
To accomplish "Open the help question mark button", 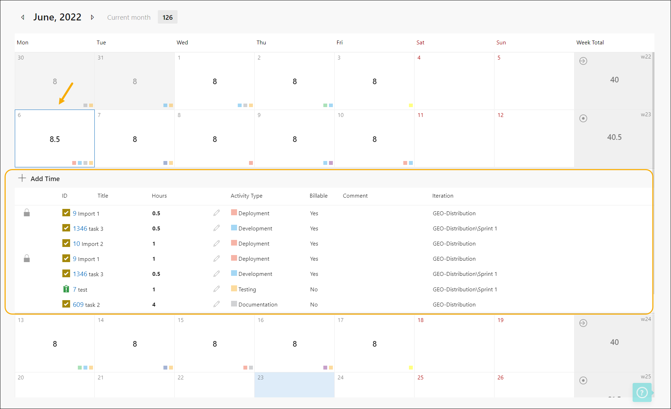I will click(x=642, y=392).
